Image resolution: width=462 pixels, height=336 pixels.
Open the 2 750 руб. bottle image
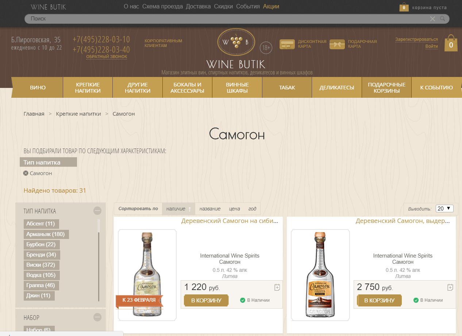320,275
